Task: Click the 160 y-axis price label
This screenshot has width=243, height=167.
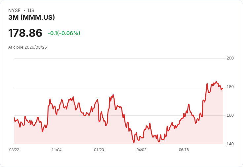Action: (x=230, y=115)
